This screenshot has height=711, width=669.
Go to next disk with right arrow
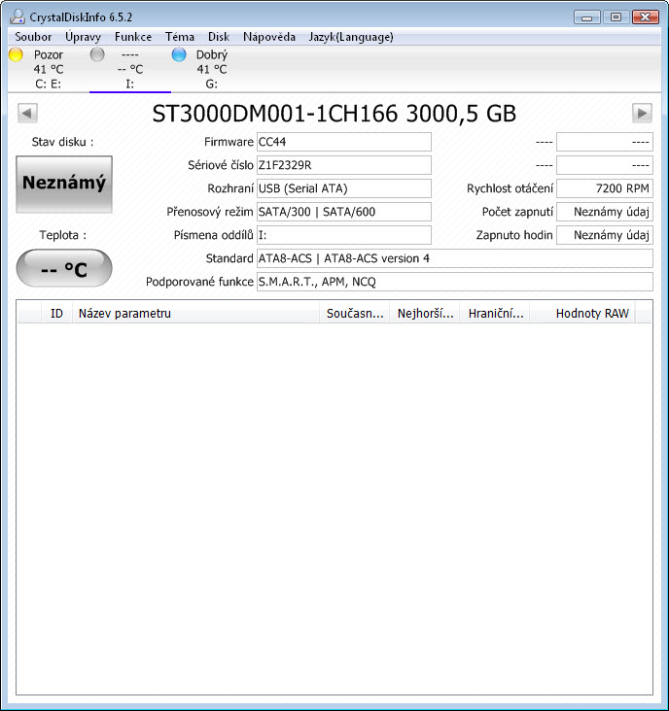click(642, 113)
